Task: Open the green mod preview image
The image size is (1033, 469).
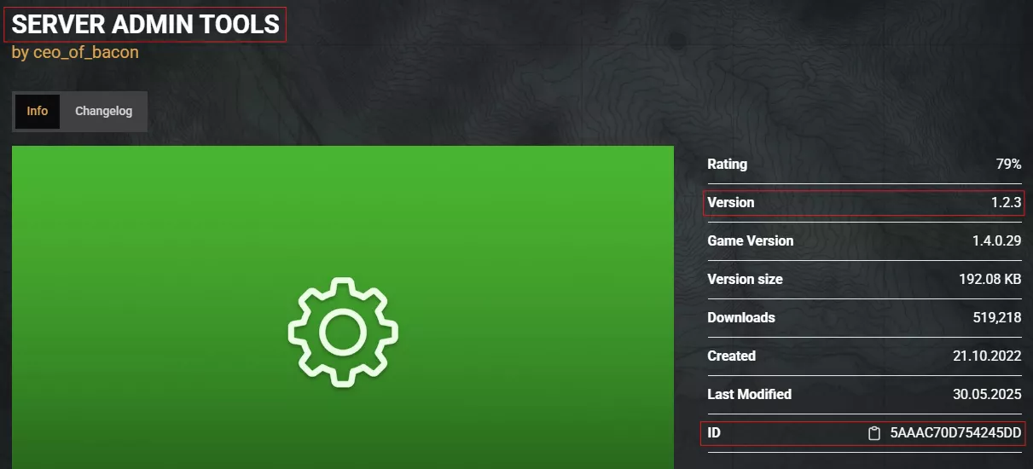Action: [x=343, y=307]
